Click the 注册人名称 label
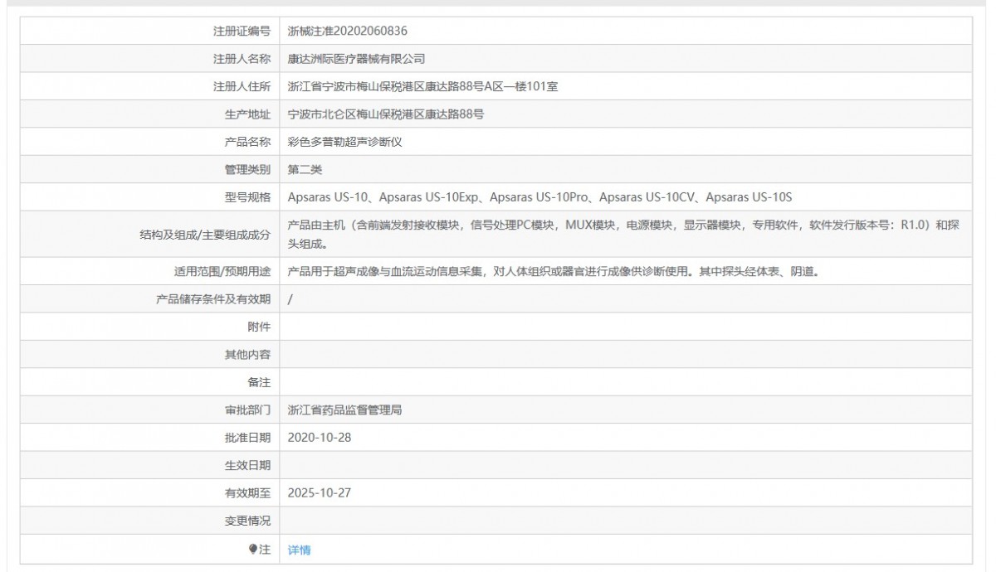996x572 pixels. [x=242, y=59]
